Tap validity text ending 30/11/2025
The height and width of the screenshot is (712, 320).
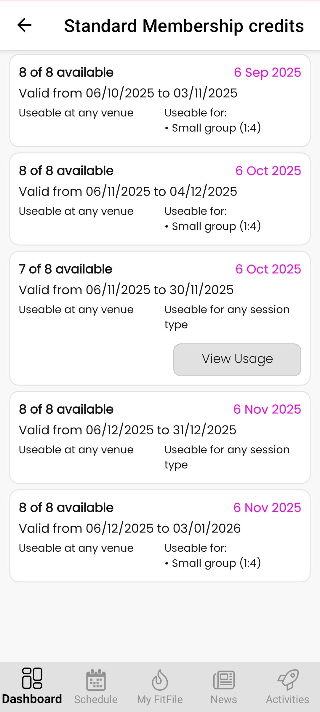(126, 290)
